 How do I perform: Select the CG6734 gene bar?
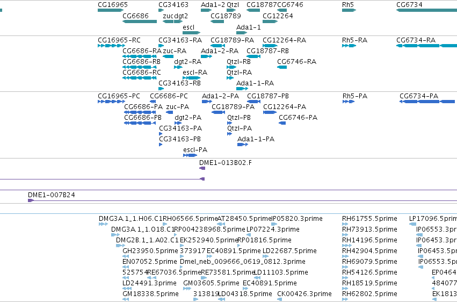427,10
